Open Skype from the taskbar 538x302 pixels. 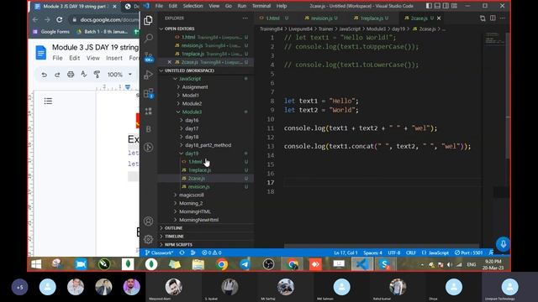[385, 264]
